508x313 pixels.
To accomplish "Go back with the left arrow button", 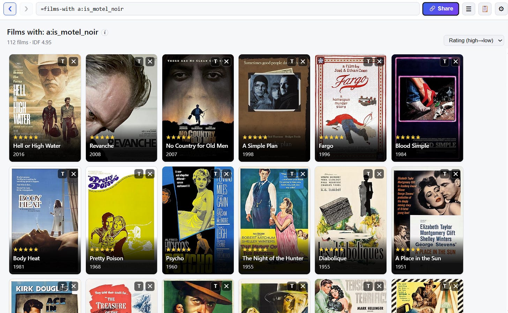I will (x=10, y=9).
